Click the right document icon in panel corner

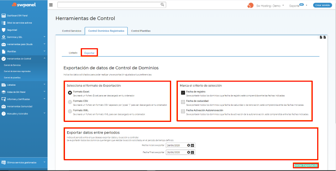point(325,38)
